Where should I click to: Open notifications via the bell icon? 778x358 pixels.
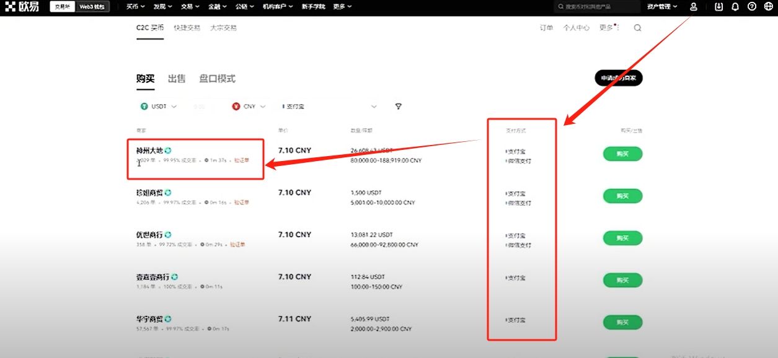pos(734,7)
